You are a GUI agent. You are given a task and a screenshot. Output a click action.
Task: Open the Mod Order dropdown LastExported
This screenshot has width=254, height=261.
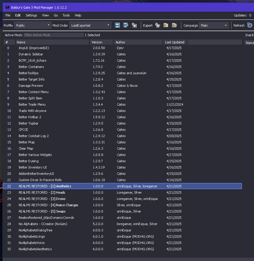(90, 25)
